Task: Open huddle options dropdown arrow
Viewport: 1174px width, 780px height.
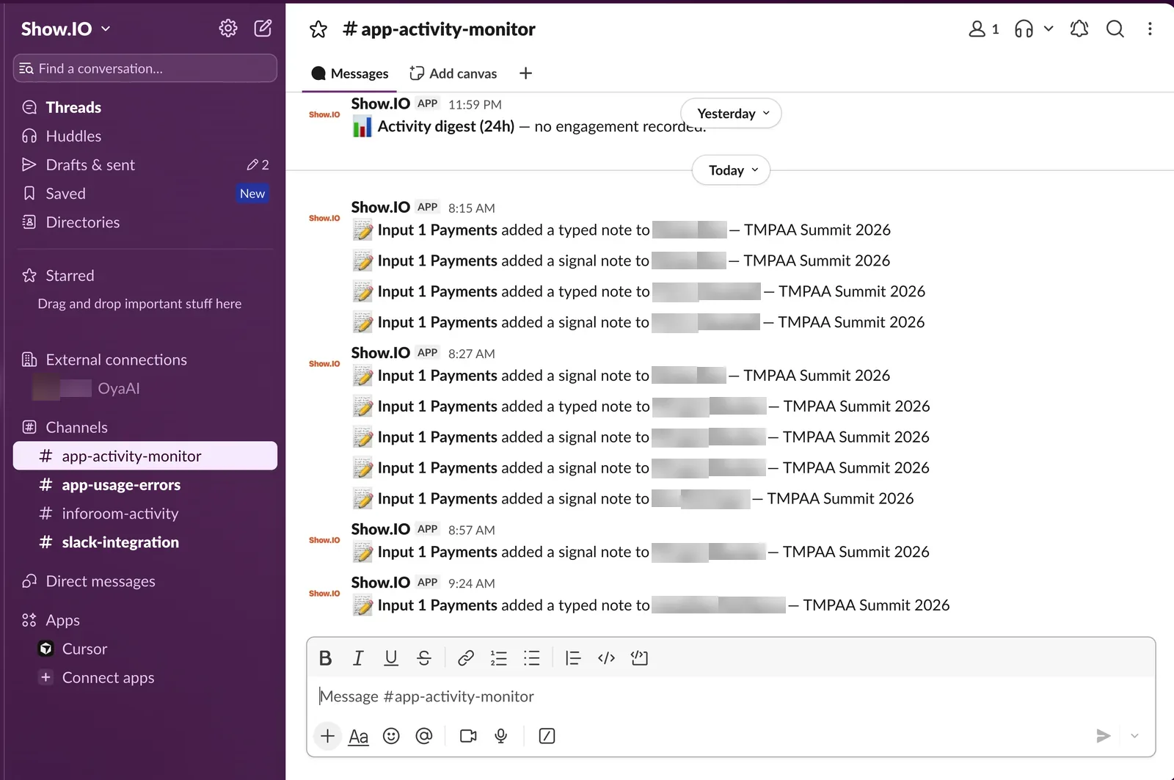Action: 1049,29
